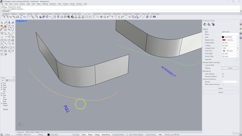Click the layer color swatch in status bar
The width and height of the screenshot is (242, 136).
(48, 134)
